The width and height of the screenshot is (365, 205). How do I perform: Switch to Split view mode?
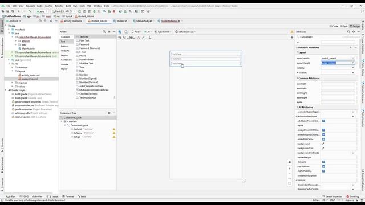[344, 26]
